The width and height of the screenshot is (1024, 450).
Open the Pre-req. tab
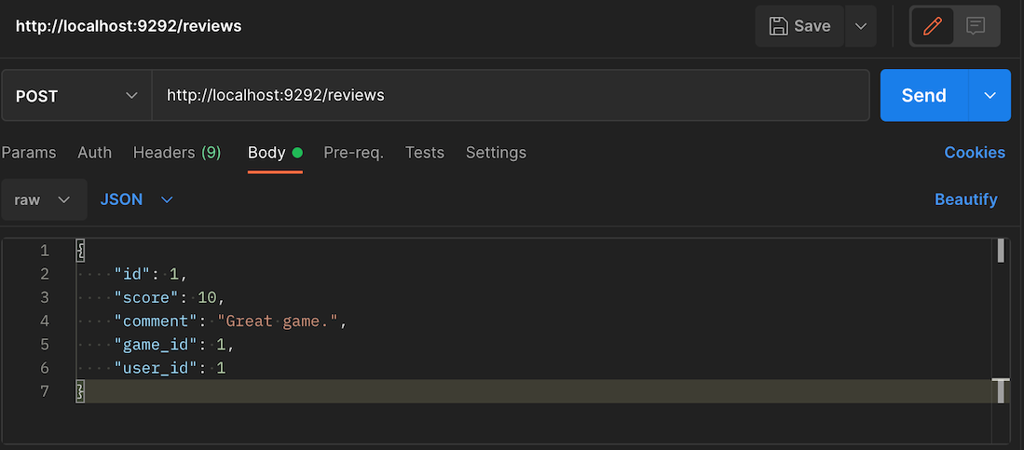(x=354, y=153)
